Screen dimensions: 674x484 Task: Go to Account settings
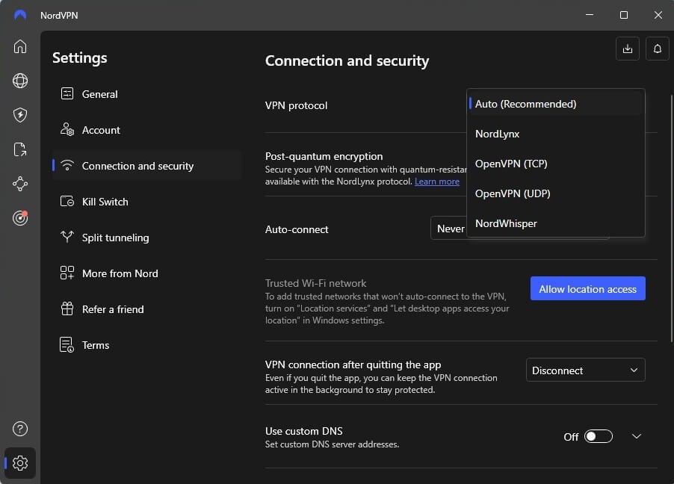[146, 130]
